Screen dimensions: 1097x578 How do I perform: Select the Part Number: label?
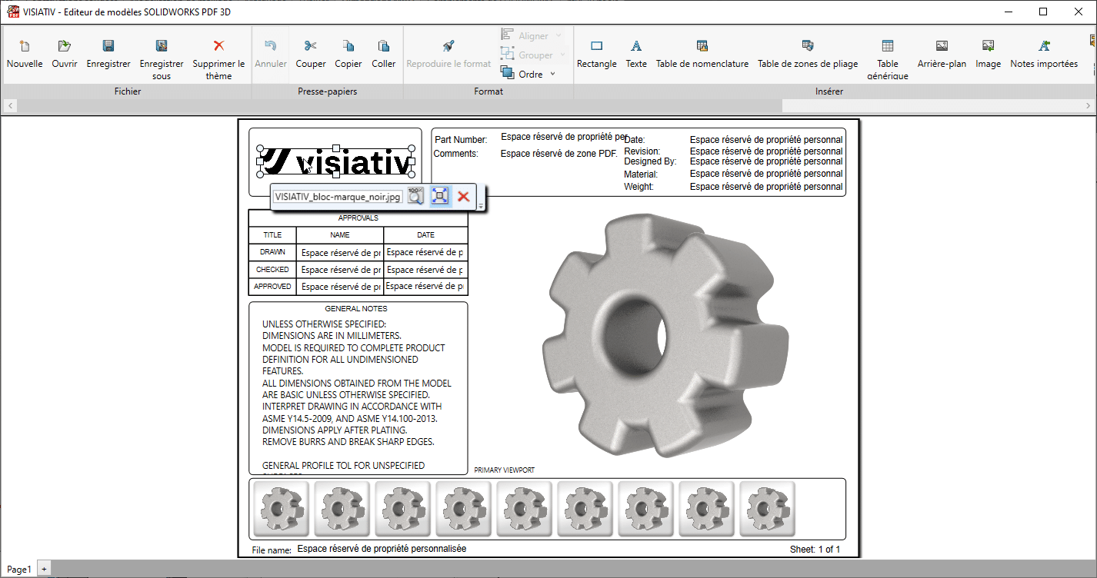461,140
